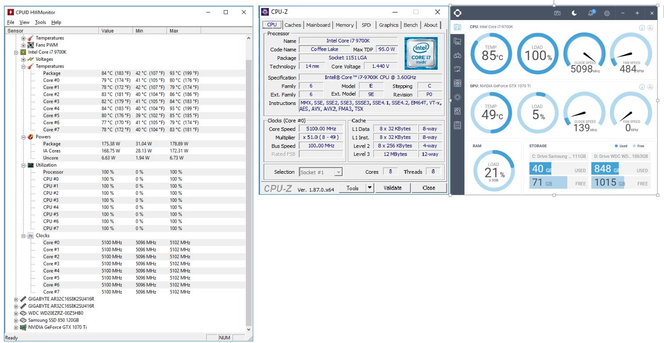Click the graph icon on the CPU panel

pyautogui.click(x=650, y=28)
